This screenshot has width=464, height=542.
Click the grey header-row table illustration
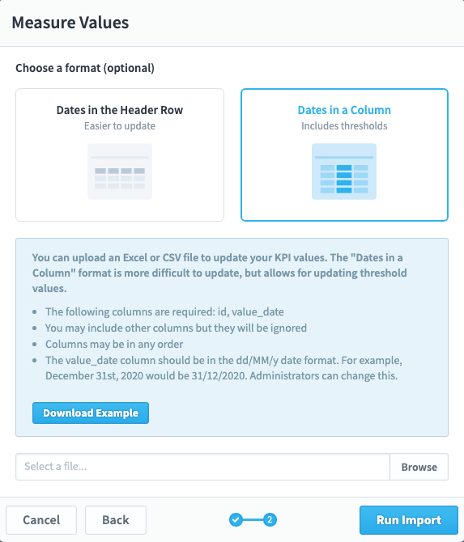pyautogui.click(x=120, y=171)
